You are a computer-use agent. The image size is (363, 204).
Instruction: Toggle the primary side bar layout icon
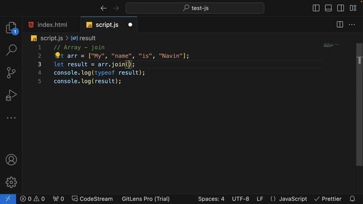(x=316, y=8)
